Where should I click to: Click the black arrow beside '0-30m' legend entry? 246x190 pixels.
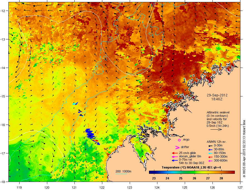pyautogui.click(x=210, y=146)
